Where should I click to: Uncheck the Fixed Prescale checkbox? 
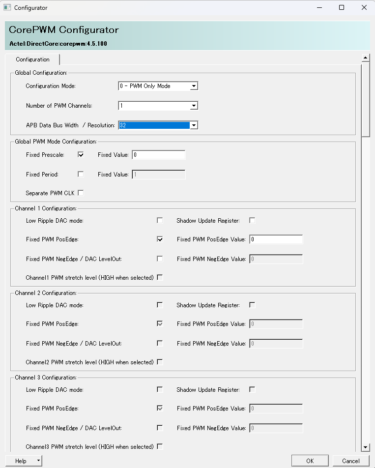81,155
